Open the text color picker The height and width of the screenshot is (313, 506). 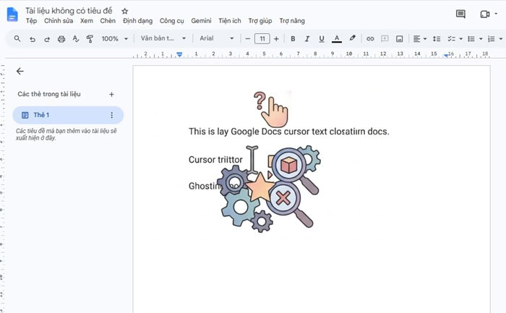337,39
